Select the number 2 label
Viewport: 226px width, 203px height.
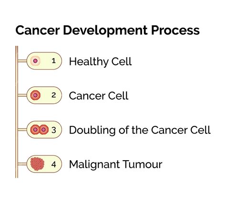click(x=54, y=95)
